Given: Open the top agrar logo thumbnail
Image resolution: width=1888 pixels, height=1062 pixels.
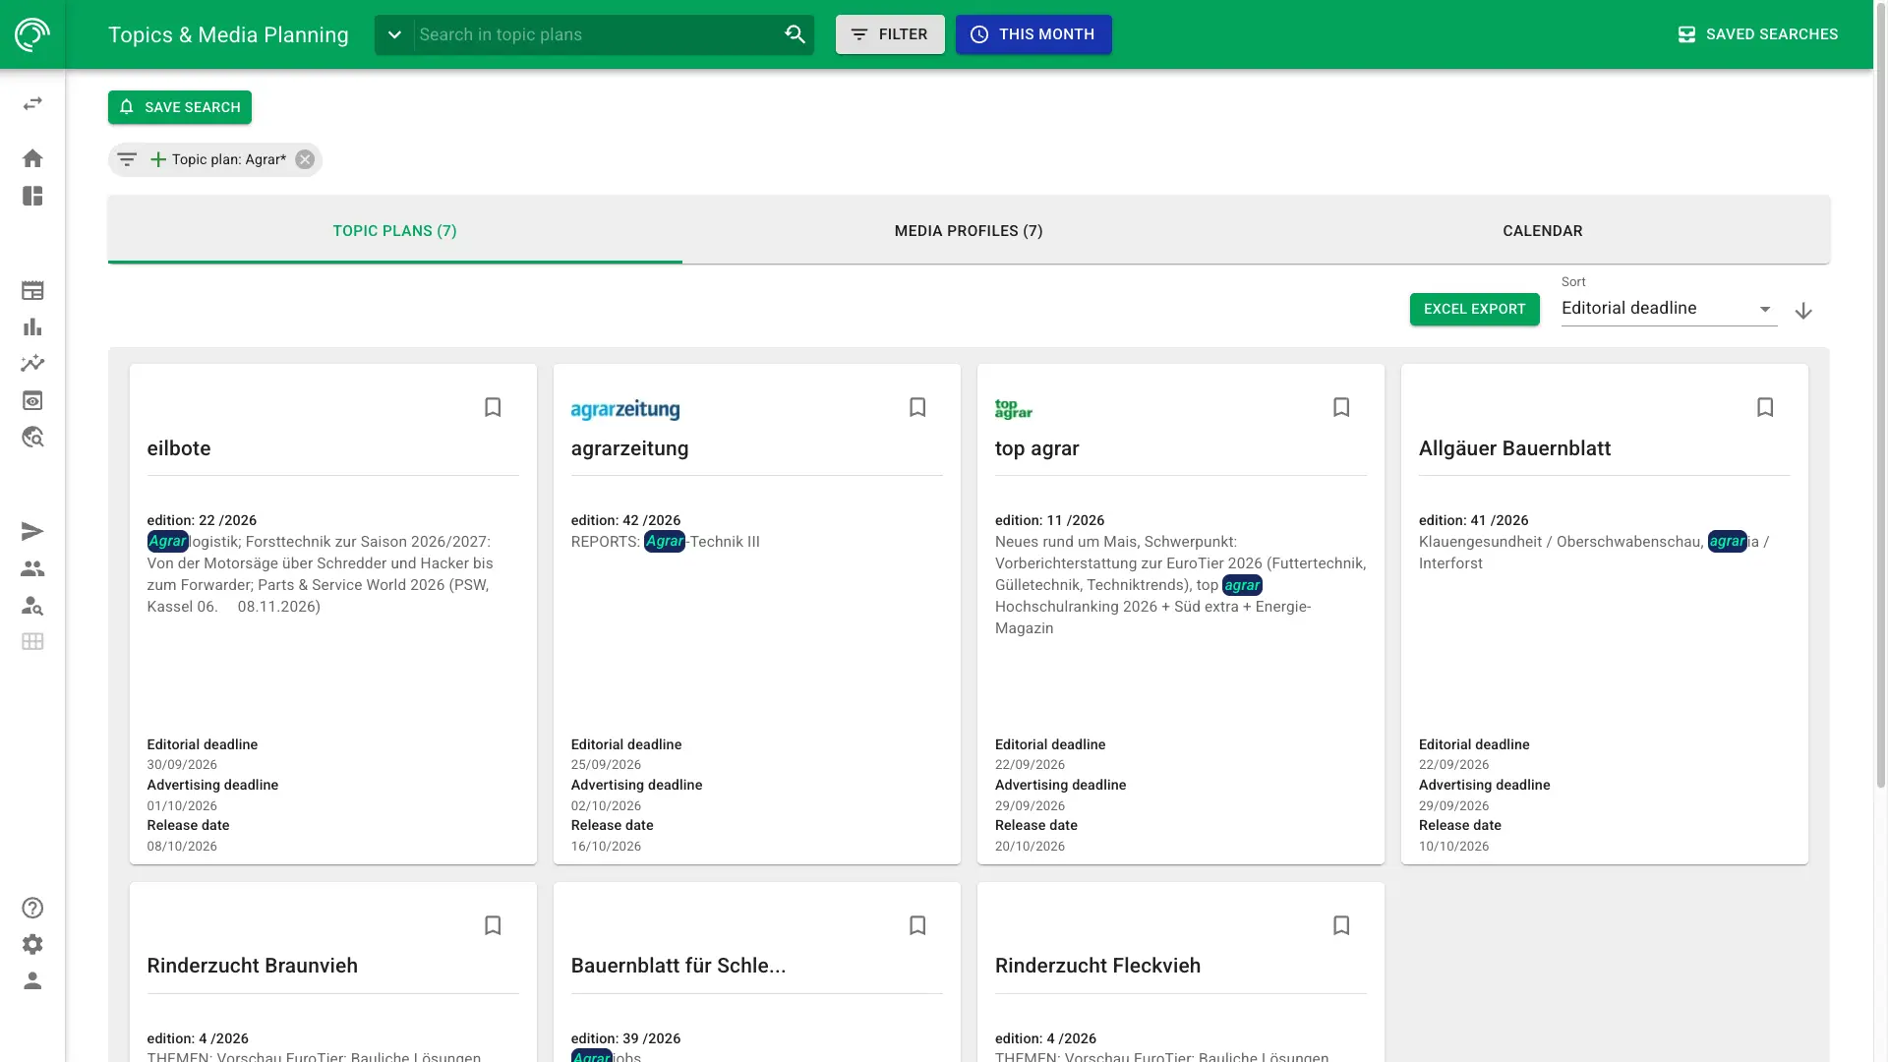Looking at the screenshot, I should tap(1013, 409).
